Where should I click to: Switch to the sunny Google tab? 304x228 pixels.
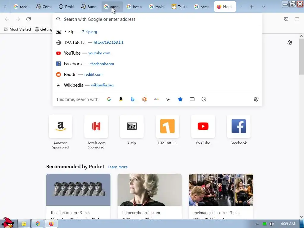(112, 7)
